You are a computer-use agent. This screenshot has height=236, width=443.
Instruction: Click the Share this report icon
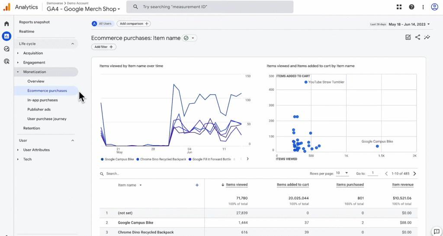coord(417,37)
